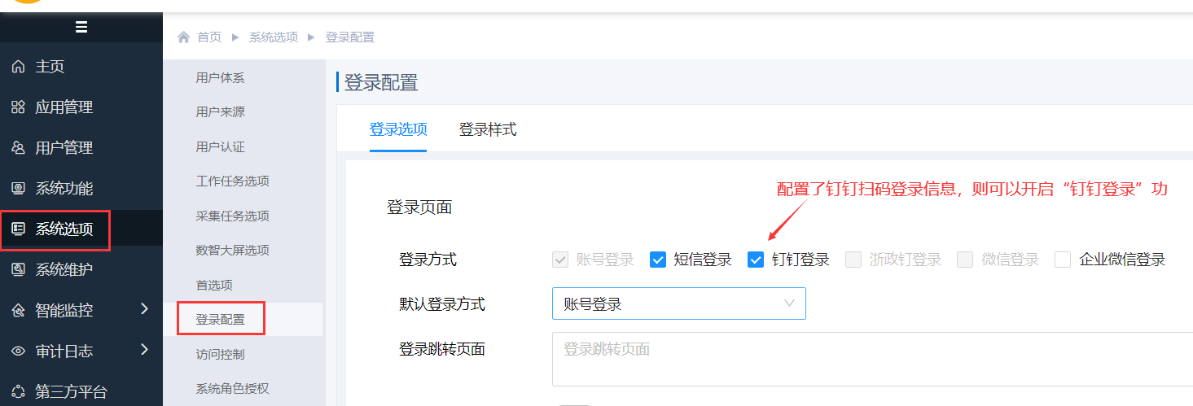Open the 默认登录方式 dropdown
Image resolution: width=1193 pixels, height=406 pixels.
click(x=678, y=303)
